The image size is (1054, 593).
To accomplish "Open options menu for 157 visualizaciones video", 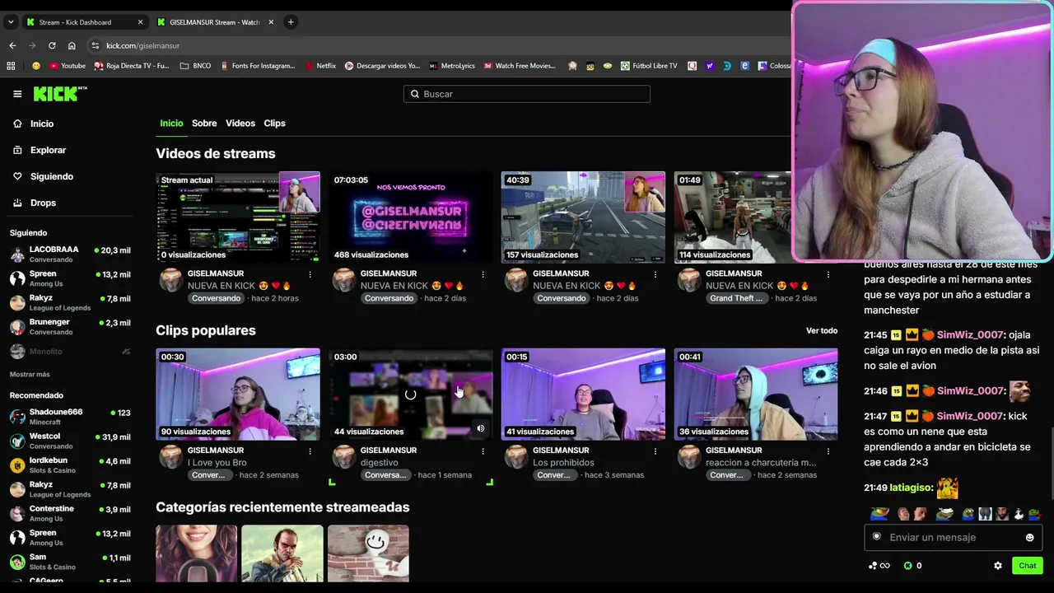I will [x=655, y=274].
